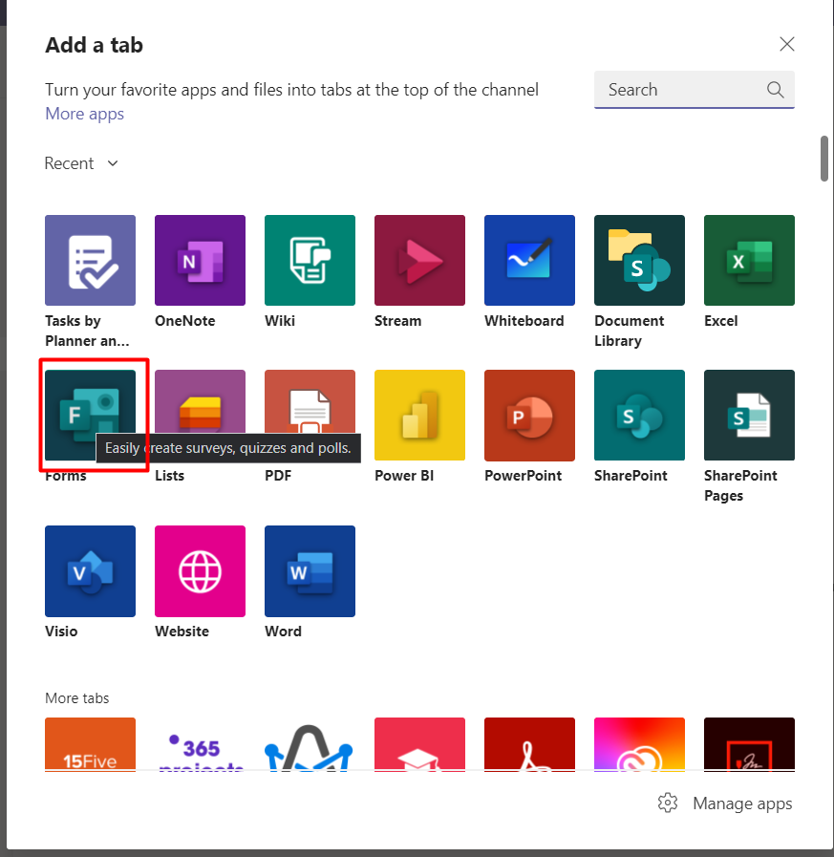The width and height of the screenshot is (834, 857).
Task: Expand the Recent sort dropdown
Action: [x=81, y=163]
